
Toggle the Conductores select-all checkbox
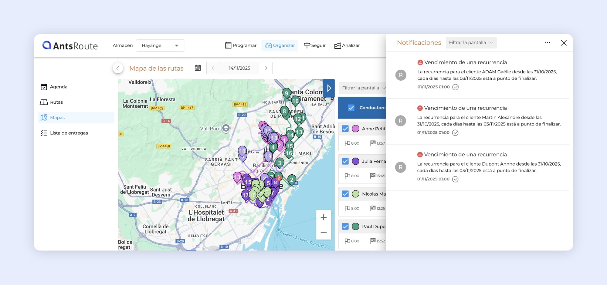[x=351, y=108]
